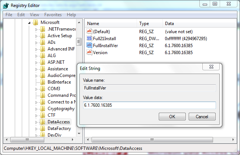Click the Name column header
The image size is (240, 155).
(111, 24)
